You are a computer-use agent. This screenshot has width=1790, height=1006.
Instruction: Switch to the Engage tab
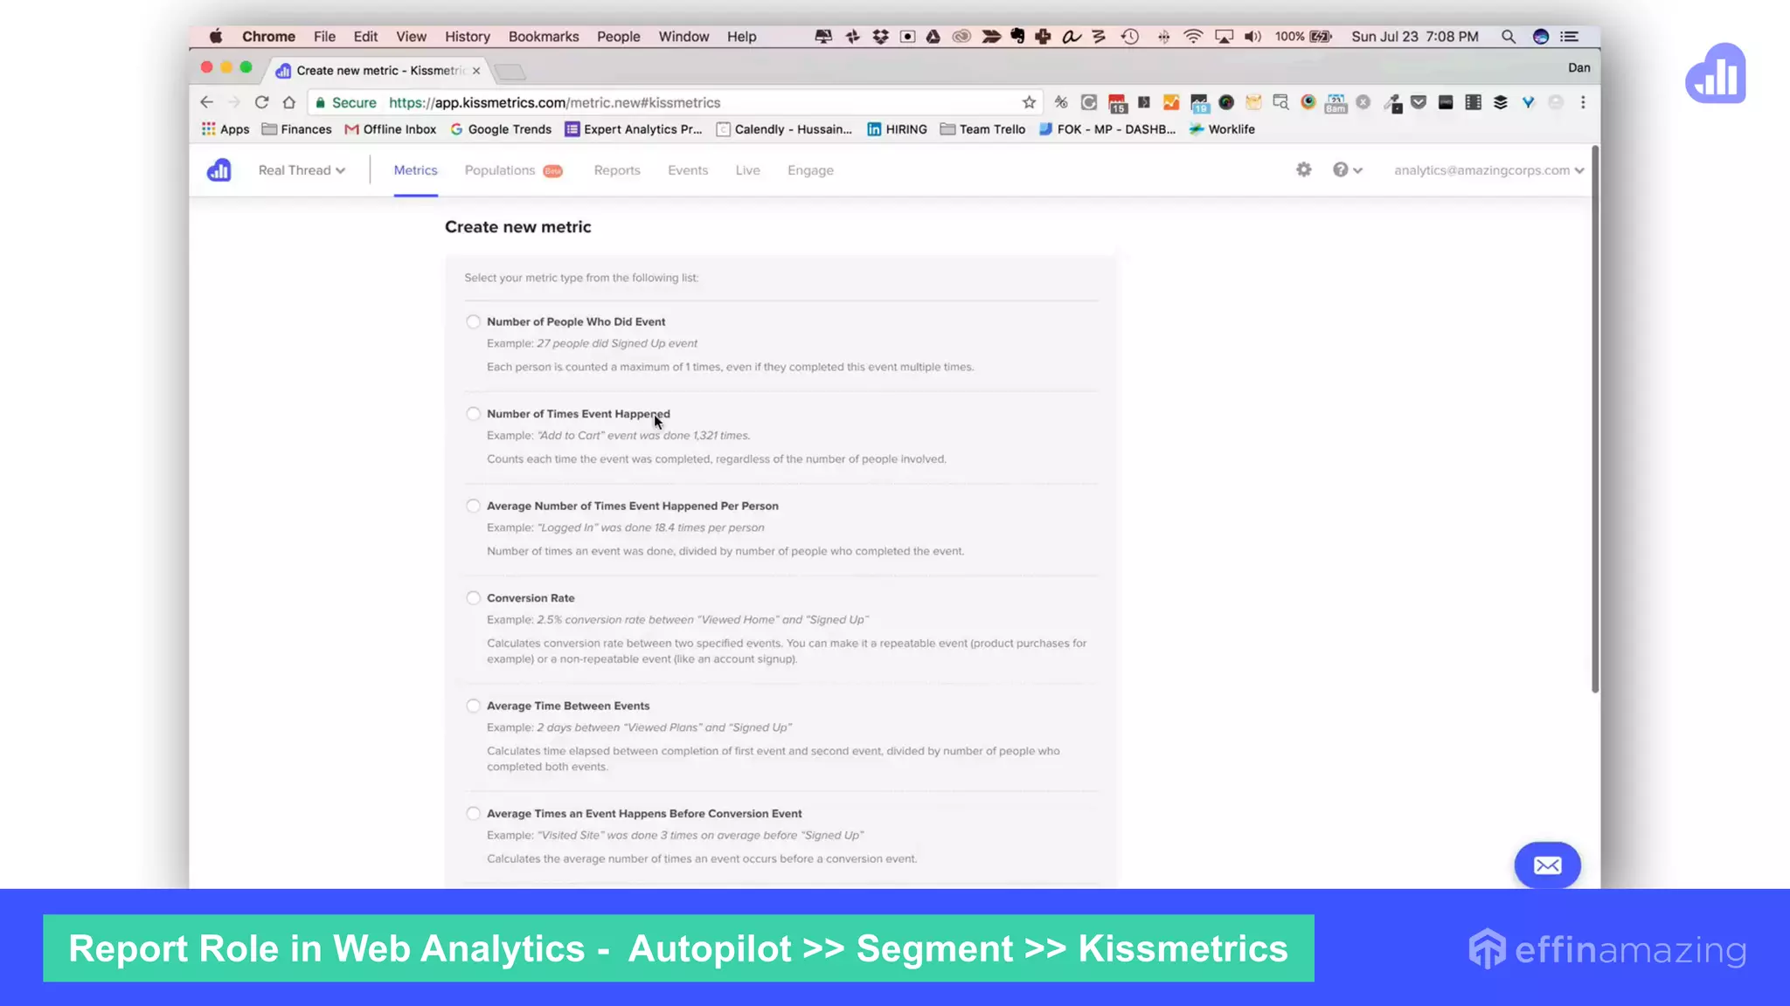click(810, 170)
